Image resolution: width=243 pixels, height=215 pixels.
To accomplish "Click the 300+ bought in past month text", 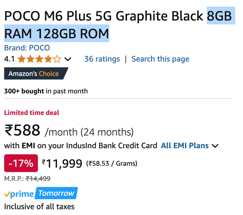I will (x=46, y=91).
